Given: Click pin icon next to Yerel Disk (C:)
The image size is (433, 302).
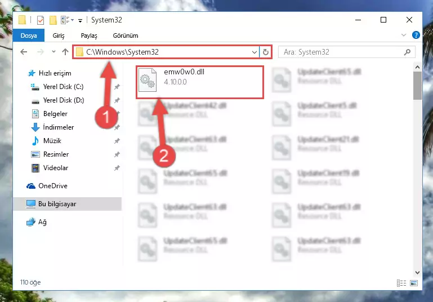Looking at the screenshot, I should [x=117, y=87].
